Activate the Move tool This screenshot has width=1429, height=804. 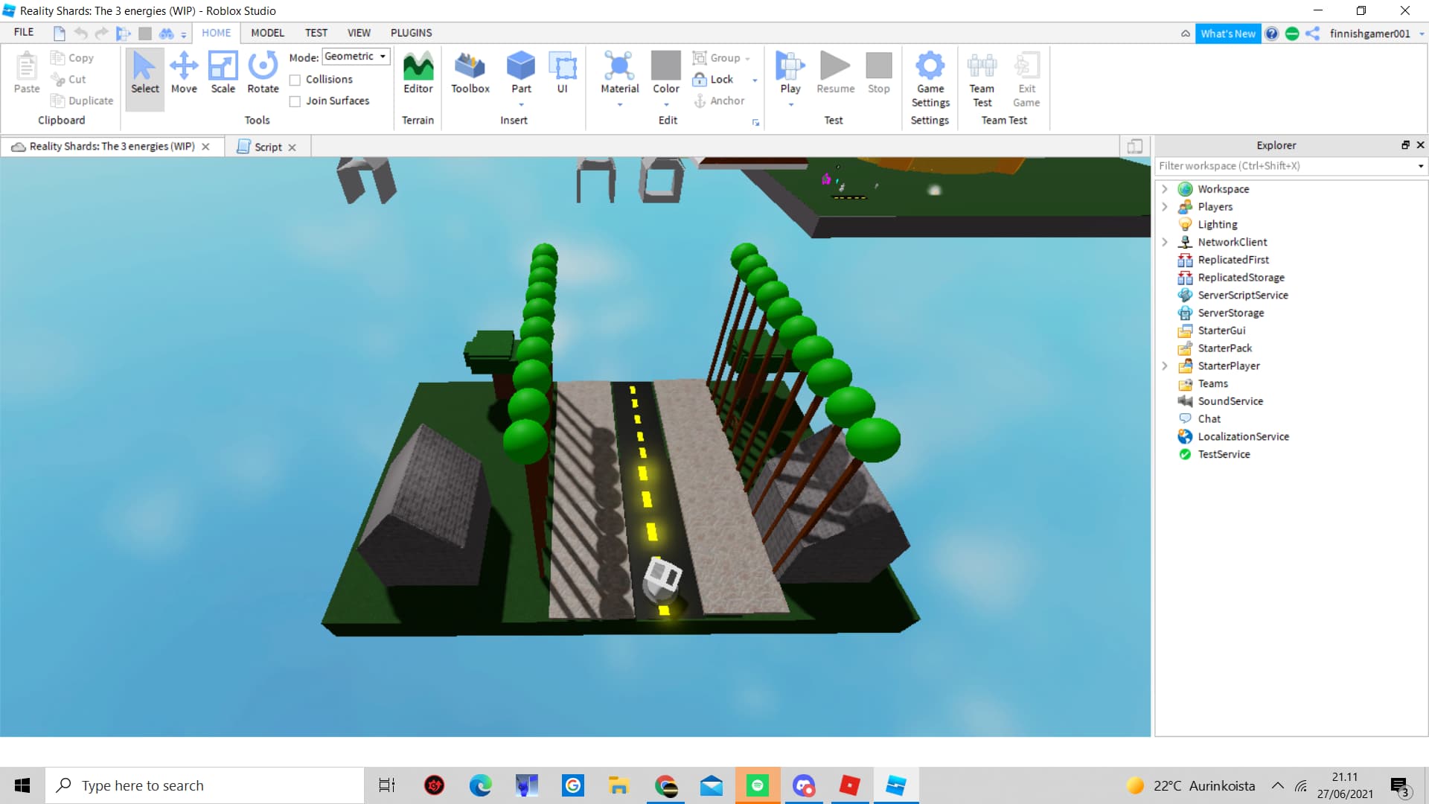[x=184, y=73]
